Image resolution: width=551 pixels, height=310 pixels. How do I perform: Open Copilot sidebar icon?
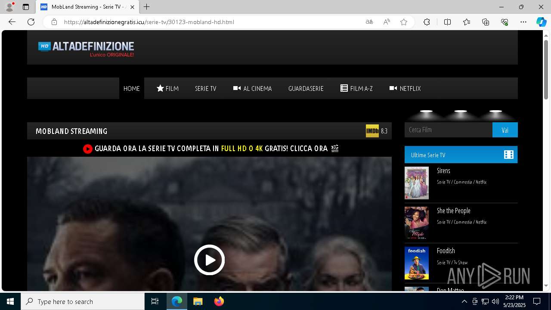coord(541,22)
